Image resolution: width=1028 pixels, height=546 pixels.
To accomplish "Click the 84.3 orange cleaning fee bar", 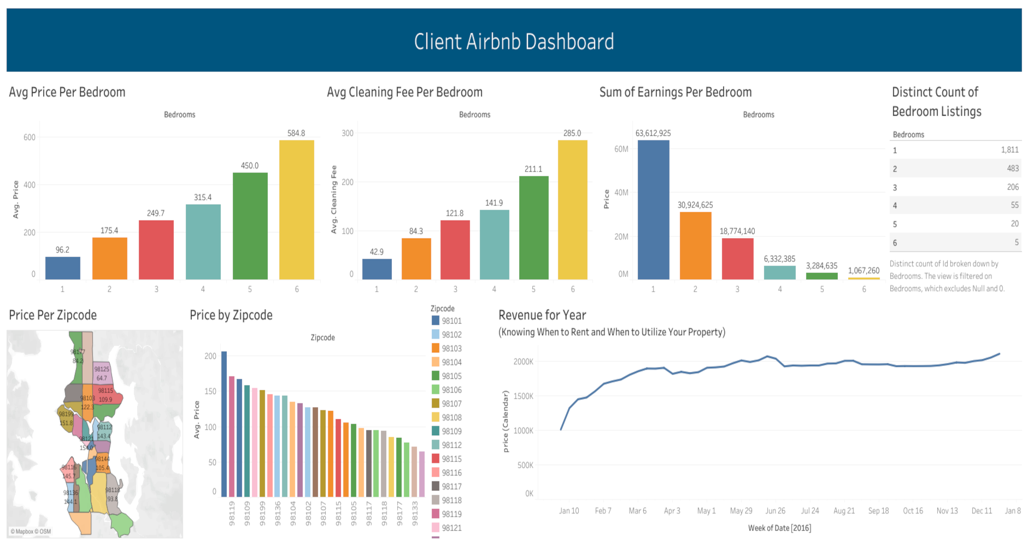I will coord(416,259).
